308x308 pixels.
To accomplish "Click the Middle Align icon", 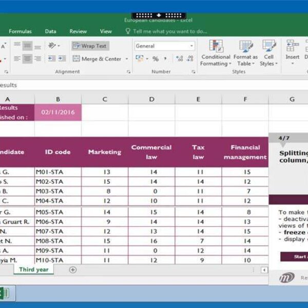I will pos(27,46).
